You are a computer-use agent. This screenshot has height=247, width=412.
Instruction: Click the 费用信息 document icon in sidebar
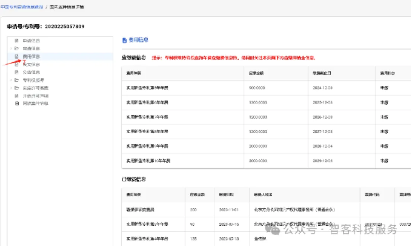pos(16,56)
